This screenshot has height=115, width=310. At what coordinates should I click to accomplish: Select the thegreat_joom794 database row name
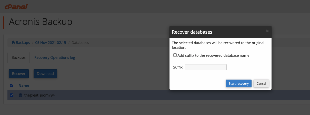tap(39, 95)
